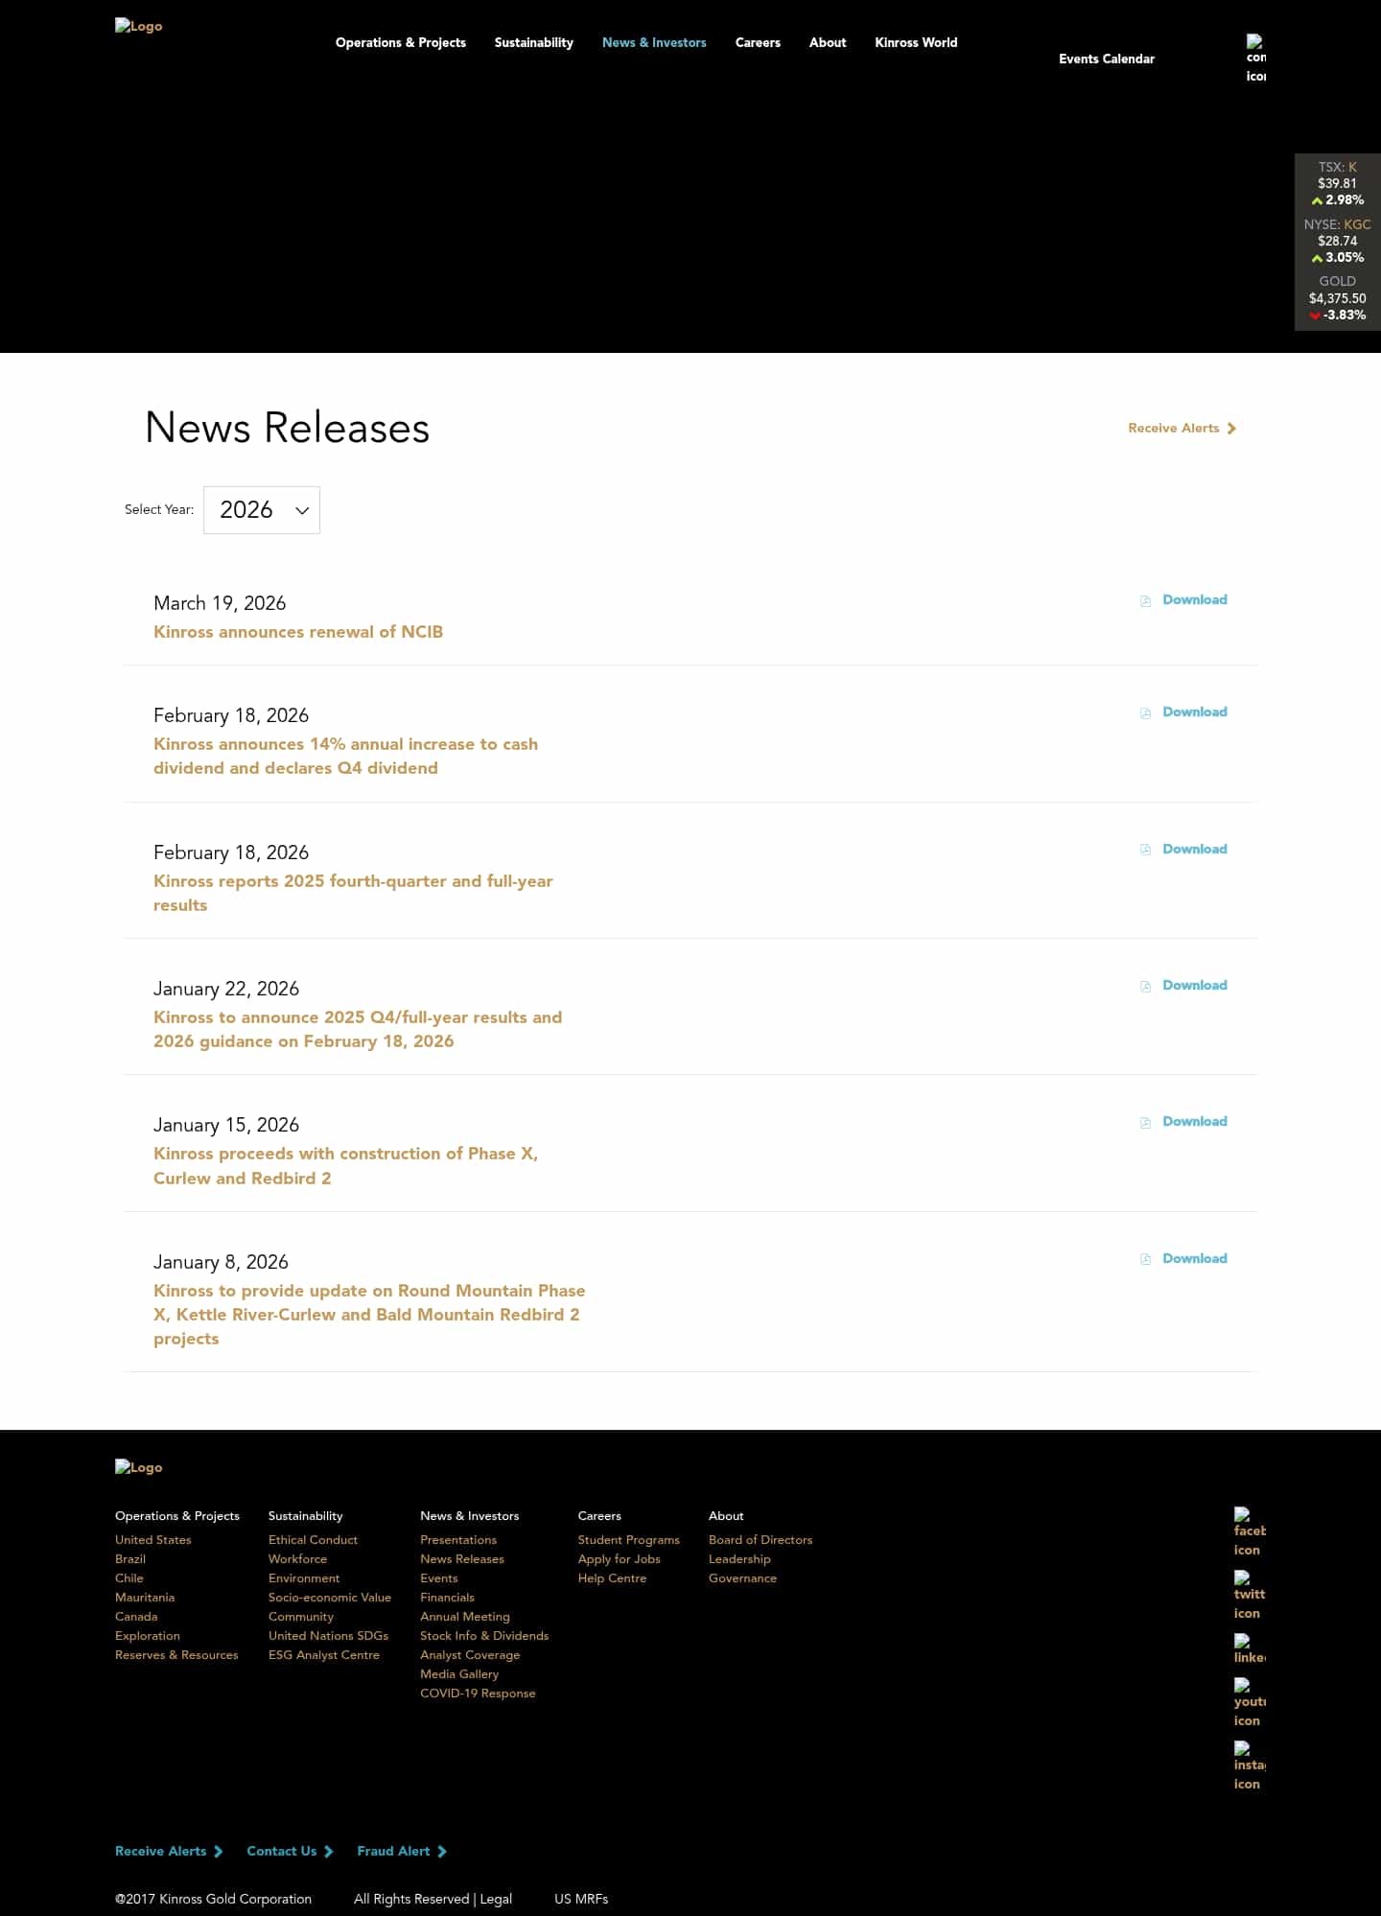Viewport: 1381px width, 1916px height.
Task: Open US MRFs footer link
Action: pyautogui.click(x=581, y=1899)
